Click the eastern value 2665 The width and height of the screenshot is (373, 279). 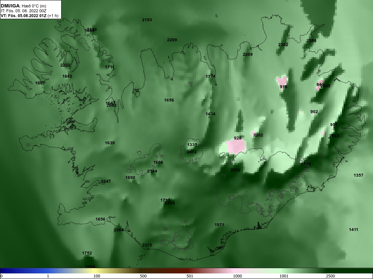[x=334, y=136]
